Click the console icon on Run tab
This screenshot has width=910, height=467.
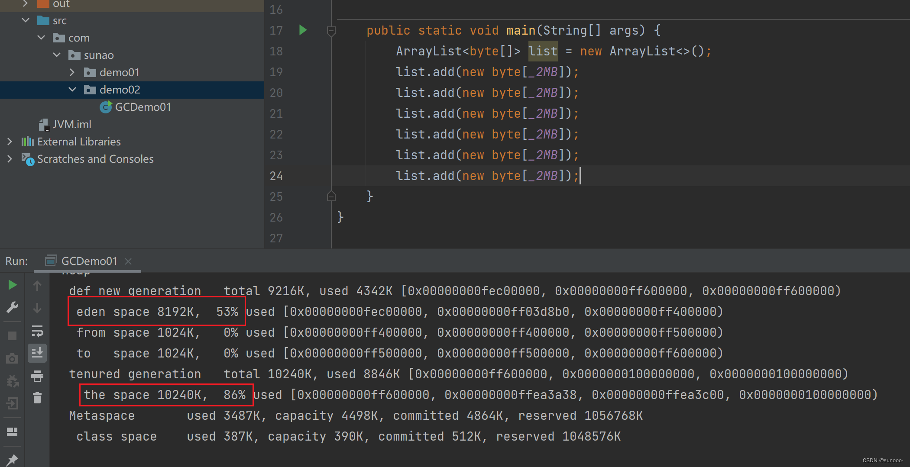coord(51,261)
